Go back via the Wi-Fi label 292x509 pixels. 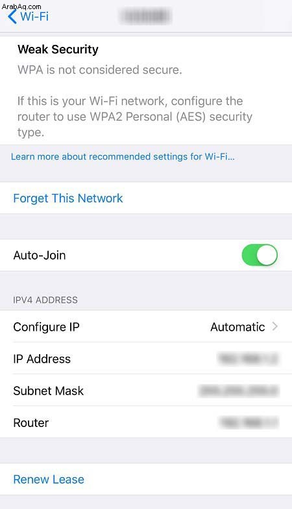34,16
